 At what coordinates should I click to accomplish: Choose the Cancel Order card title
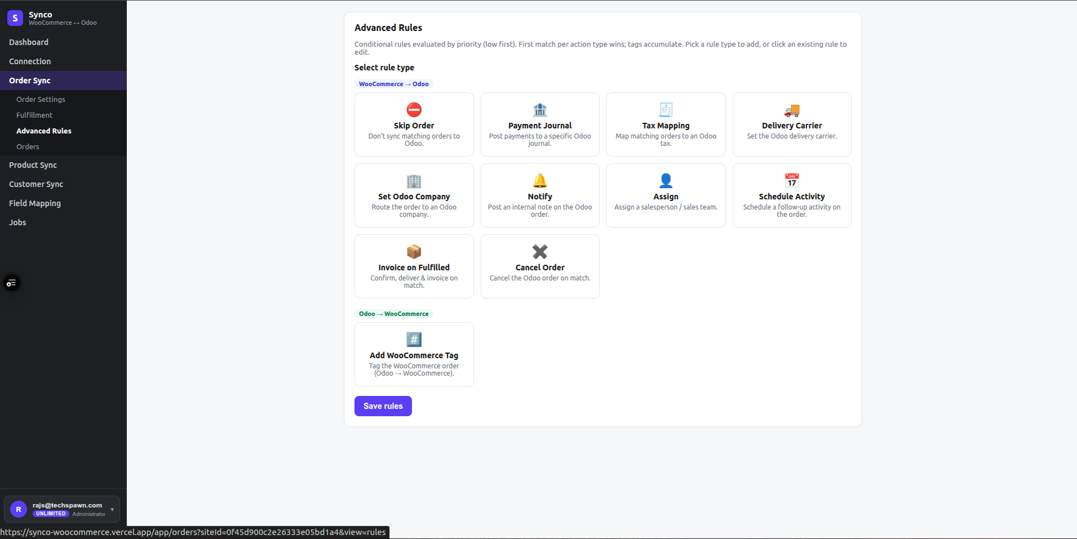[x=540, y=268]
